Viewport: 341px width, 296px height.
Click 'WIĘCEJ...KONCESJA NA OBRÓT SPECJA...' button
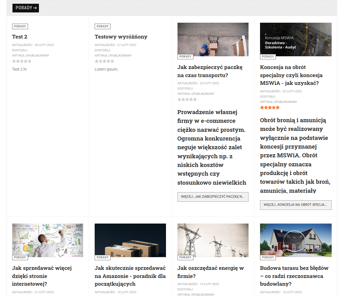click(296, 205)
